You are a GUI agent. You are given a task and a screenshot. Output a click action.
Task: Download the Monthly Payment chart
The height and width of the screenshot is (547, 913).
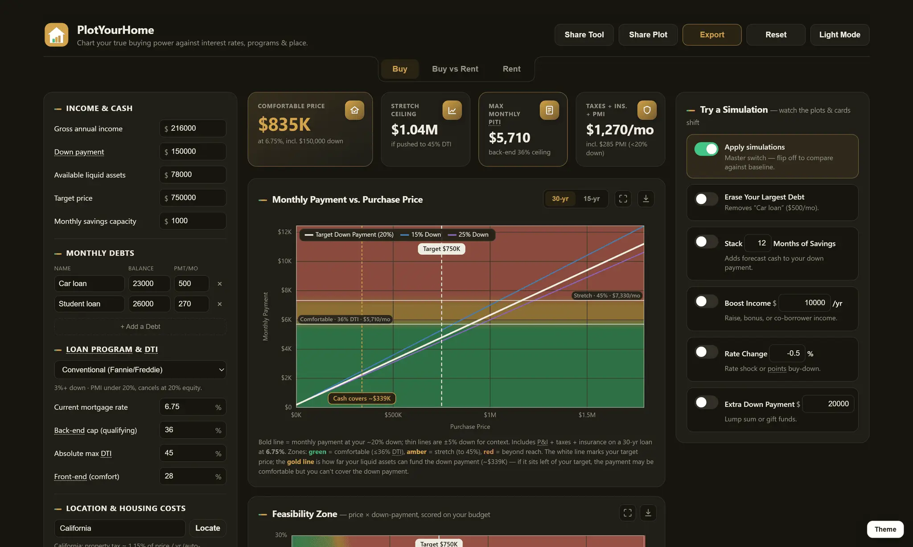(646, 199)
